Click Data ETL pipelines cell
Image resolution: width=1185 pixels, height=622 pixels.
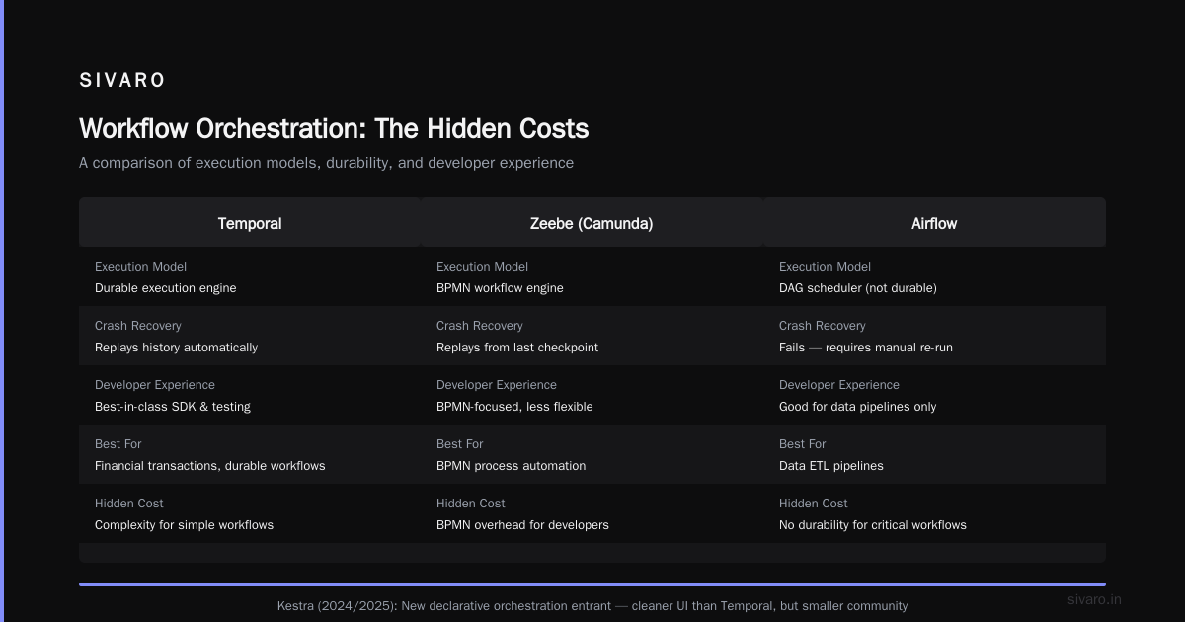tap(934, 454)
